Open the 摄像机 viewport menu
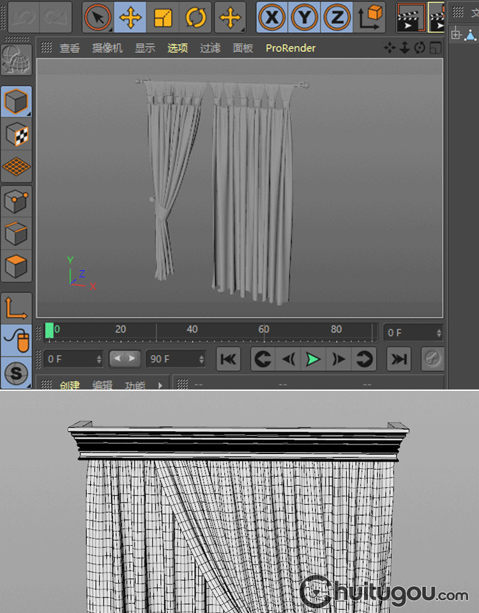 click(x=107, y=48)
